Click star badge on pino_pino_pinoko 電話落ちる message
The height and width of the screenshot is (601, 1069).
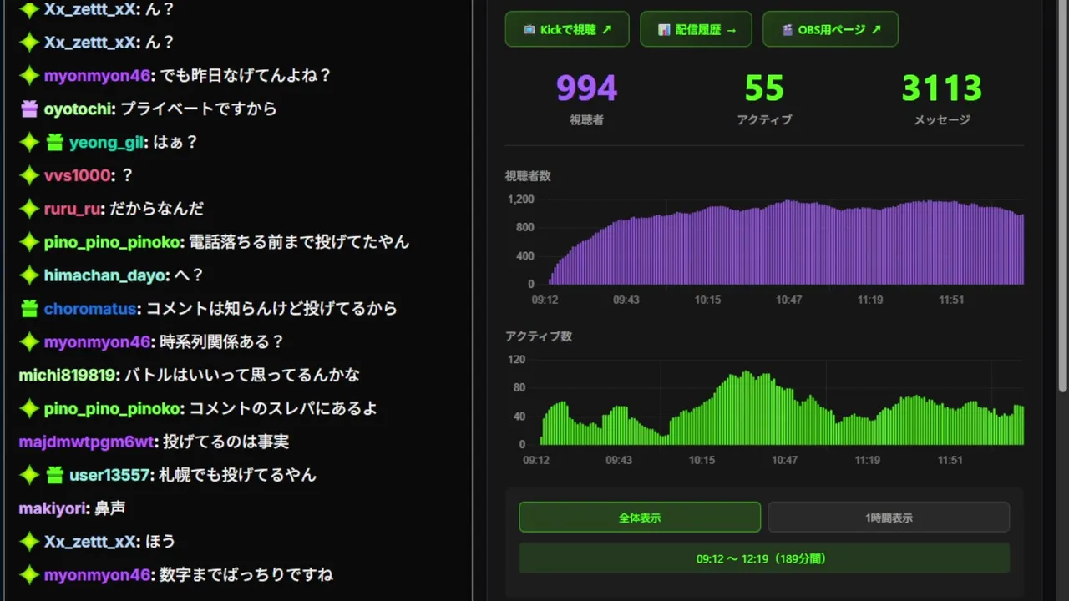tap(29, 242)
